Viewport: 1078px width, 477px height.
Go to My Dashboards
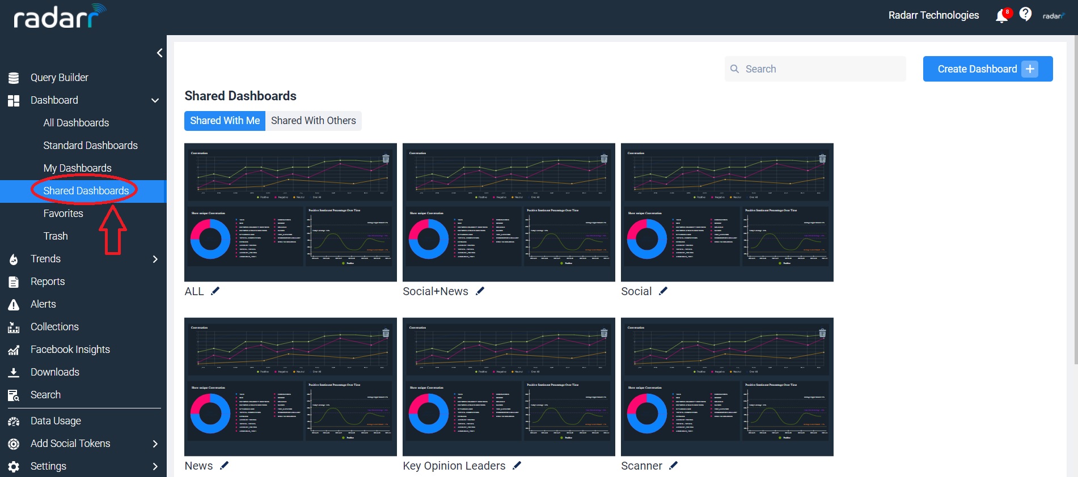point(77,168)
